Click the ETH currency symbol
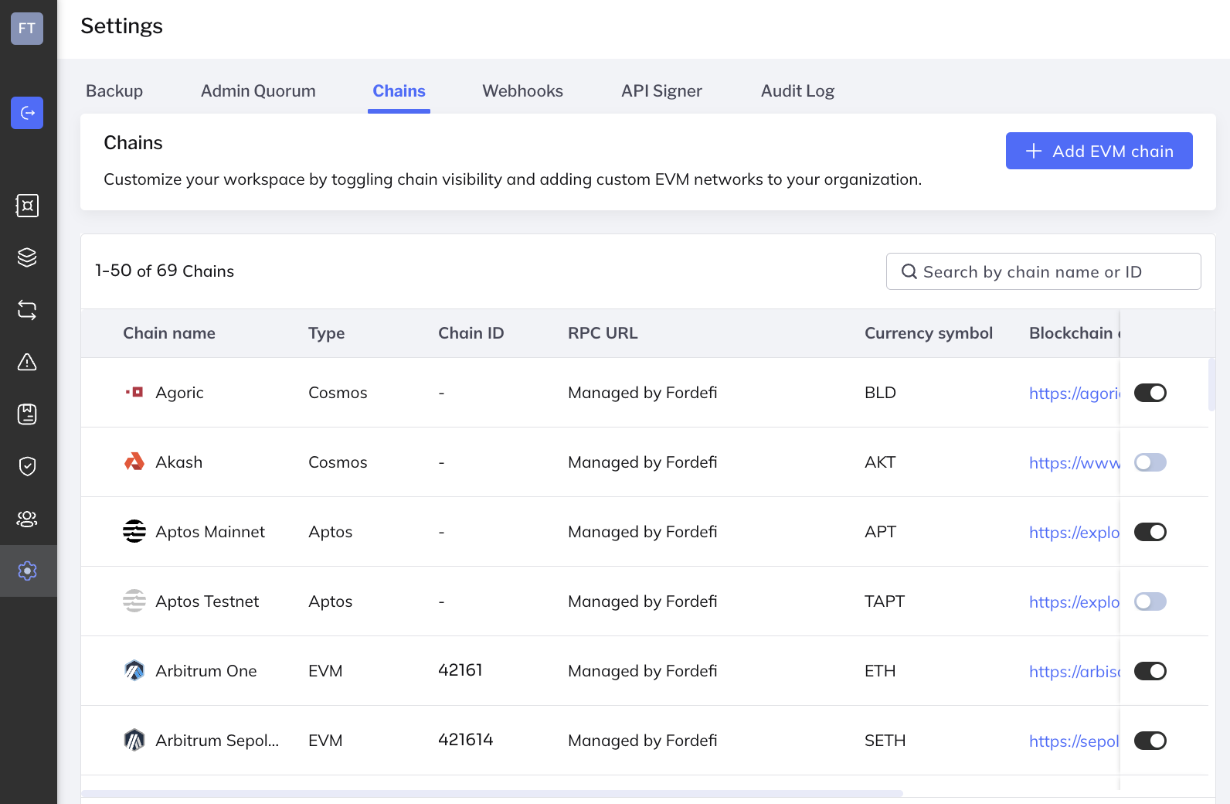This screenshot has height=804, width=1230. (880, 670)
